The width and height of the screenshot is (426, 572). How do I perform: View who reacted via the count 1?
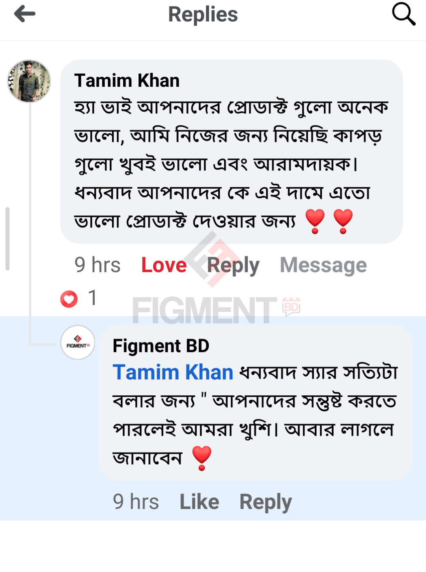[x=93, y=298]
